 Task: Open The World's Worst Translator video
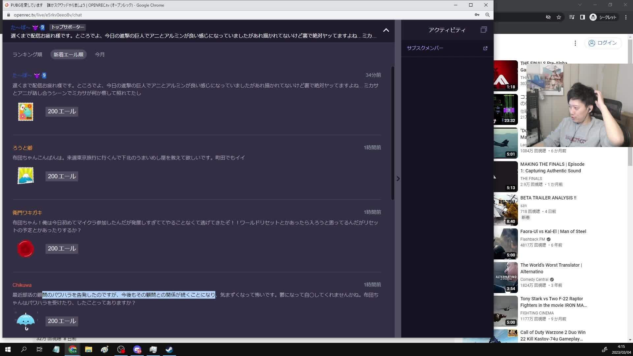point(551,268)
